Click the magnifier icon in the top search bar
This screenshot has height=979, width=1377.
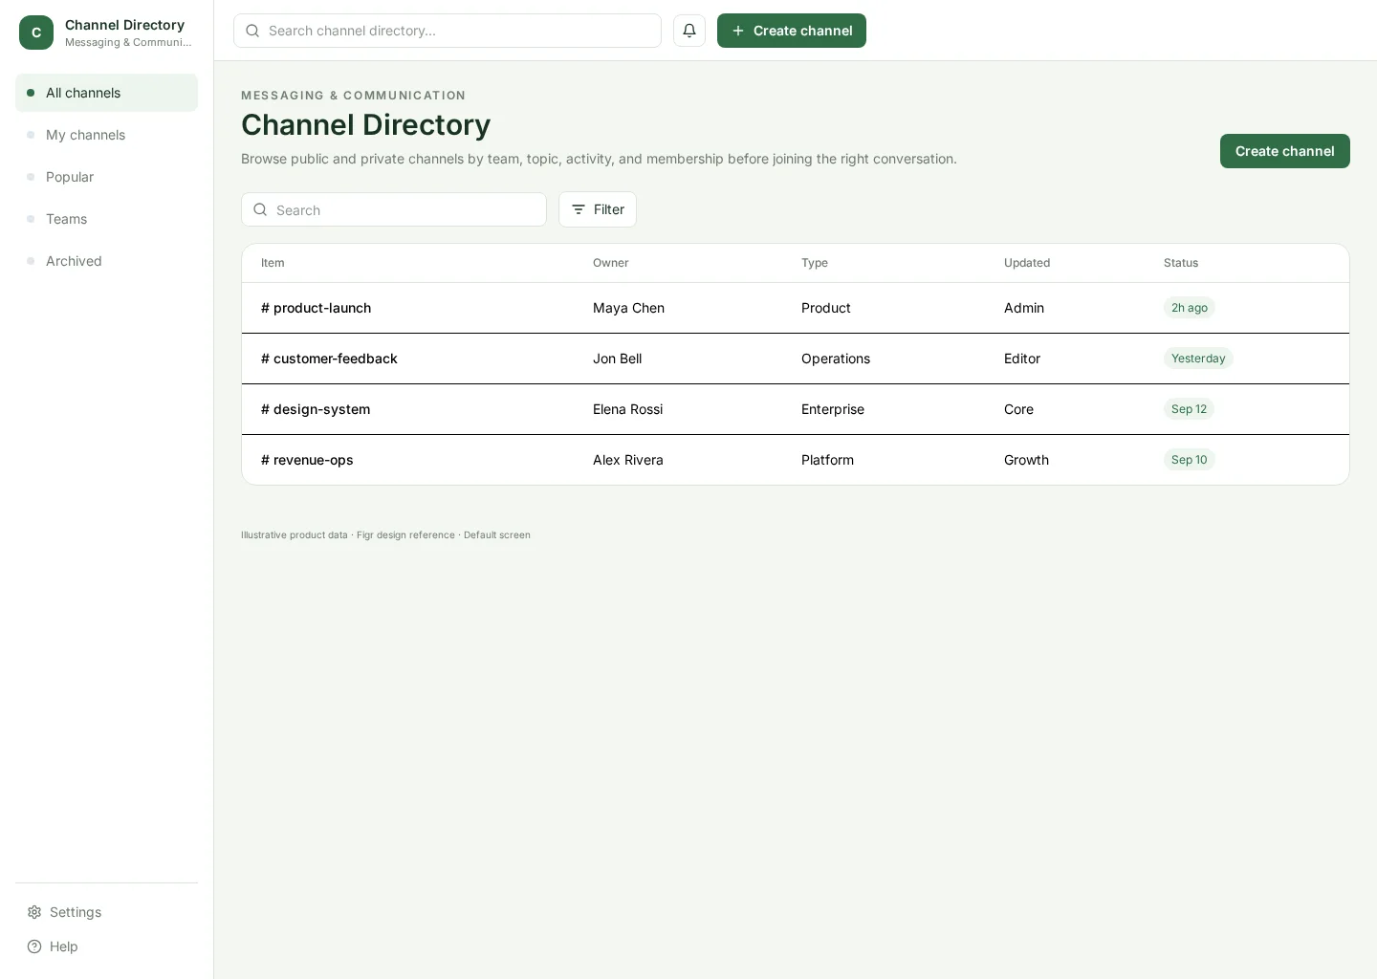[252, 31]
